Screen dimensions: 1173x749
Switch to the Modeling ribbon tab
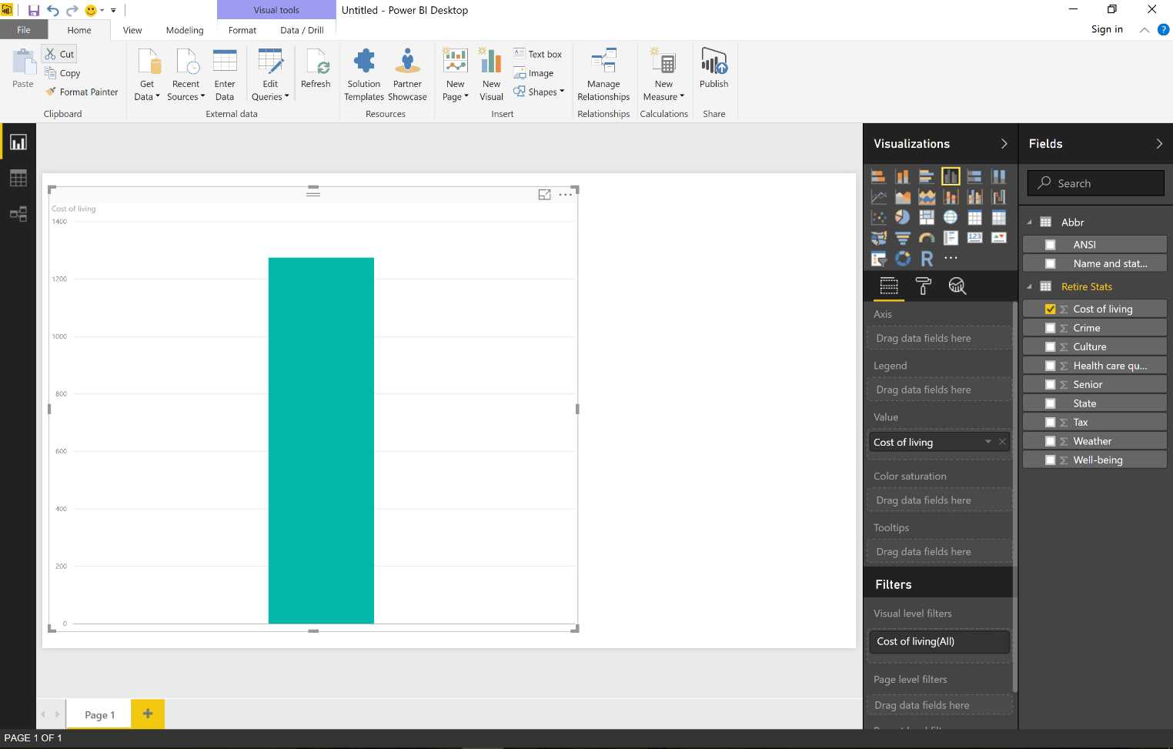(x=184, y=30)
